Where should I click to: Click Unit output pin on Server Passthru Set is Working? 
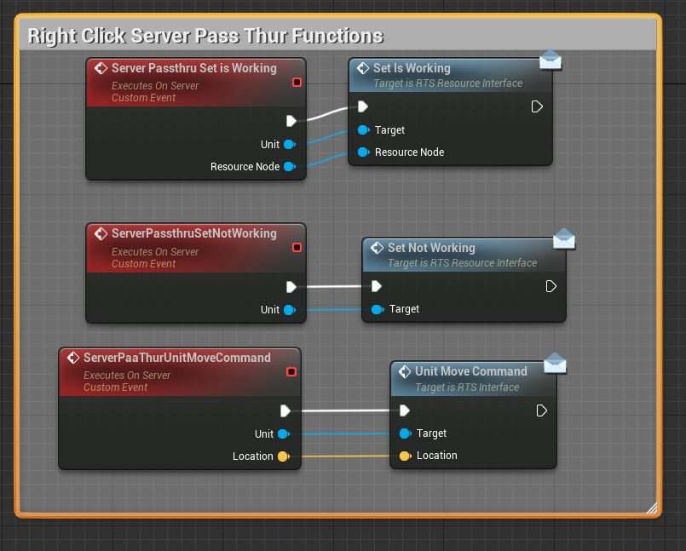290,144
